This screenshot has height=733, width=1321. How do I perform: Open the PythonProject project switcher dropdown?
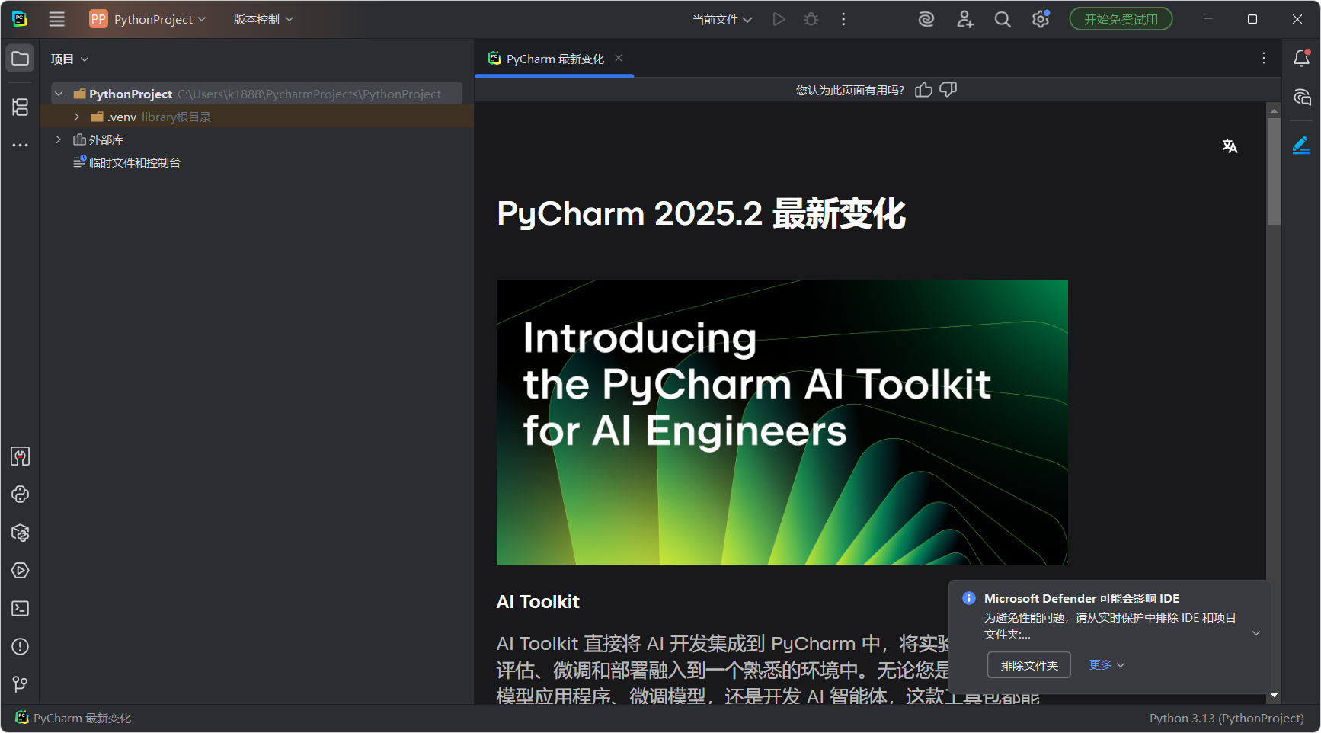click(x=148, y=19)
